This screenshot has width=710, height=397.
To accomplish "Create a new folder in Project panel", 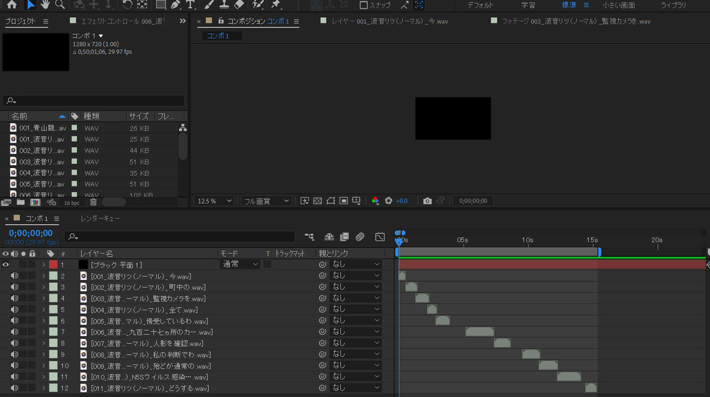I will (x=21, y=202).
